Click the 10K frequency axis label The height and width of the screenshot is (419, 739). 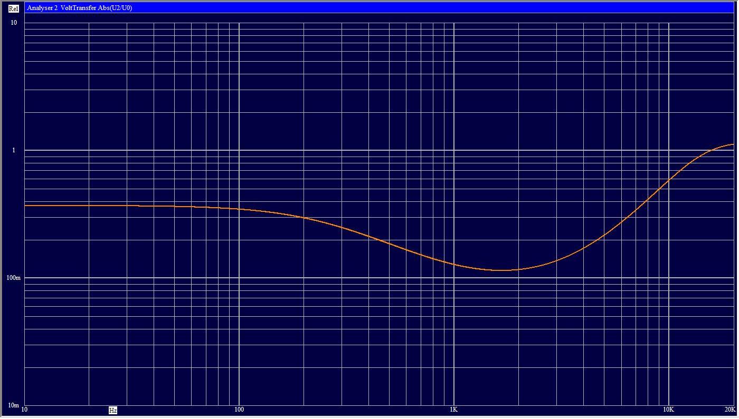click(668, 410)
